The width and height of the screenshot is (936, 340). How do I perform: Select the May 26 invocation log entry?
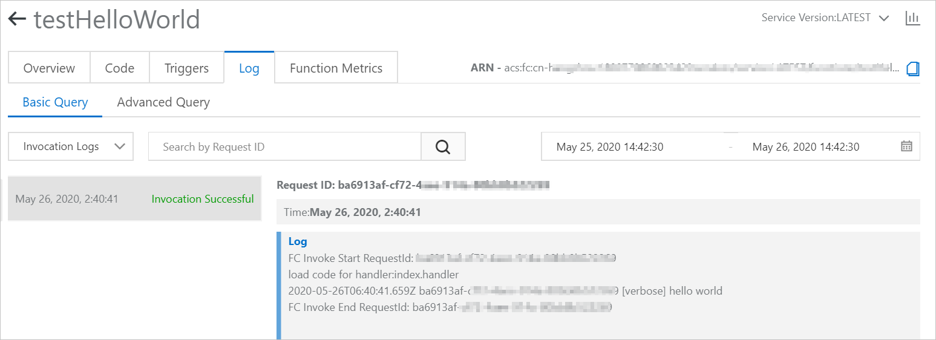pos(67,199)
